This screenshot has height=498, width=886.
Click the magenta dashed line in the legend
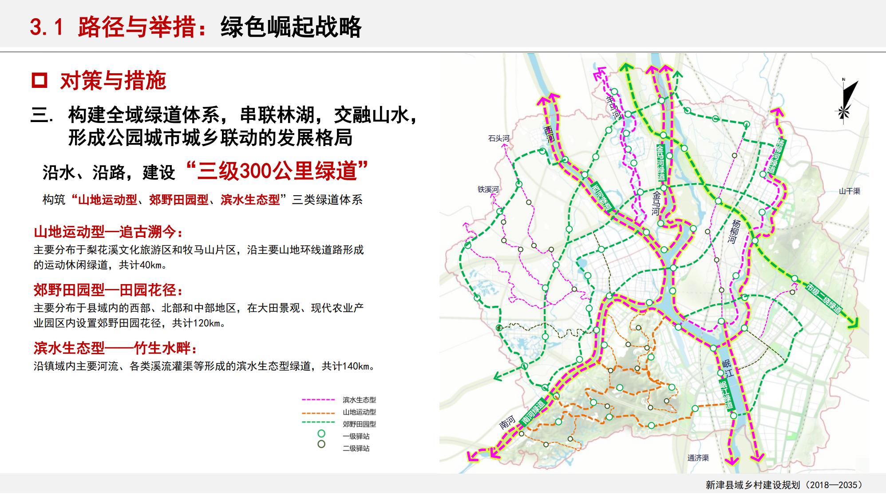318,400
